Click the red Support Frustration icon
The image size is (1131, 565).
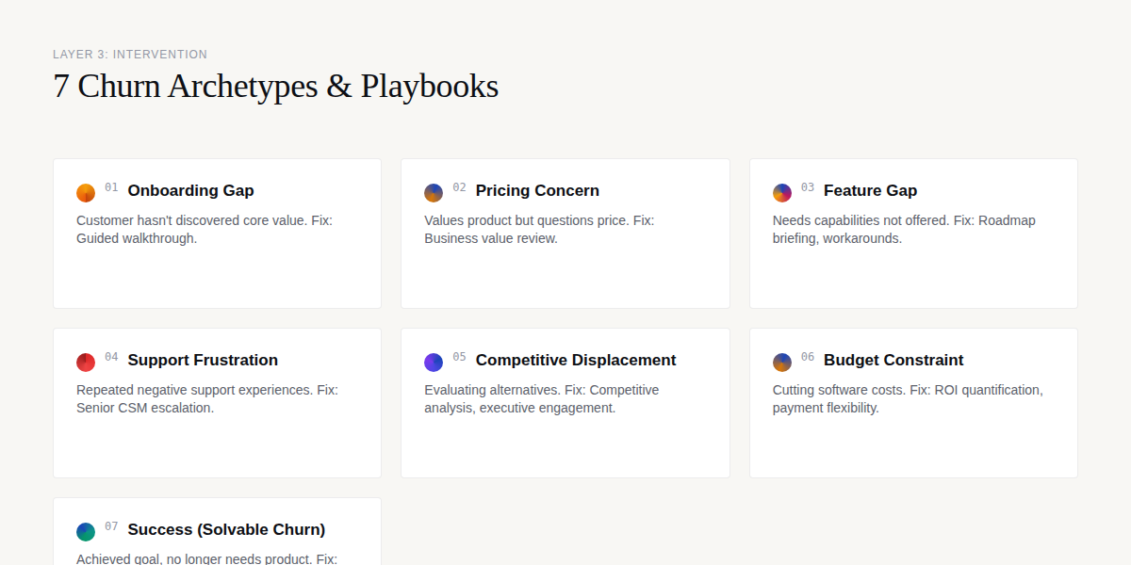tap(86, 363)
